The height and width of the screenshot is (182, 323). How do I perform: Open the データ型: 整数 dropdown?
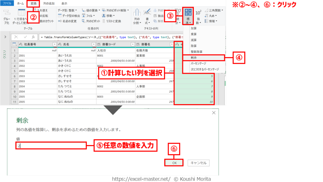tap(67, 10)
